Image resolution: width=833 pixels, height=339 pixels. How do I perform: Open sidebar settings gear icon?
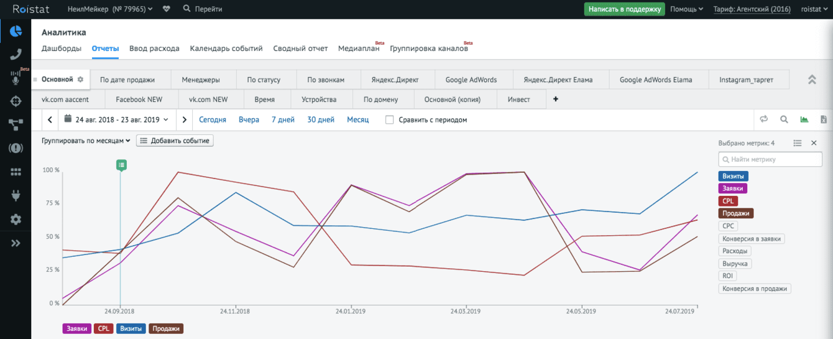click(16, 219)
